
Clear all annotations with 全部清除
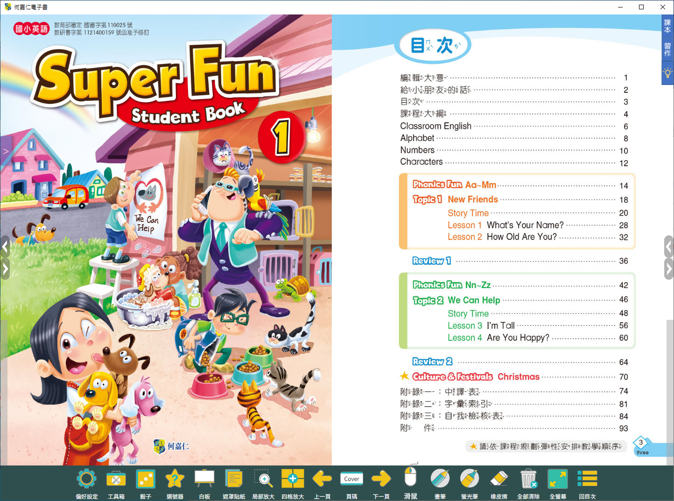click(528, 480)
